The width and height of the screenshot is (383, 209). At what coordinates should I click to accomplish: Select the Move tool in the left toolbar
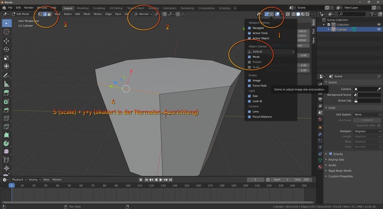click(x=6, y=40)
